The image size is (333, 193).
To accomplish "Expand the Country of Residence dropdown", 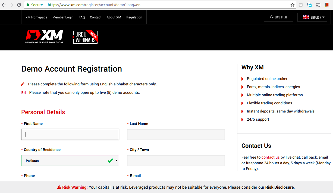I will pyautogui.click(x=70, y=160).
